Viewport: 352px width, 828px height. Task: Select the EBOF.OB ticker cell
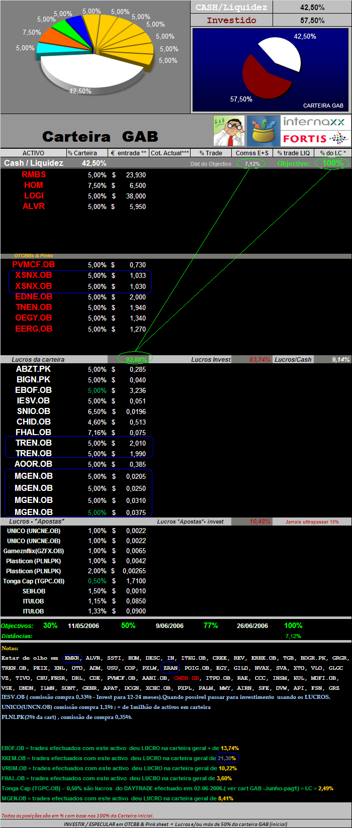[x=34, y=390]
